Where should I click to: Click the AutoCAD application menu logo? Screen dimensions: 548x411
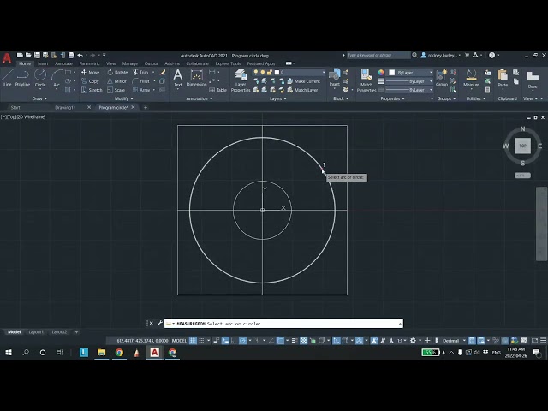(7, 57)
